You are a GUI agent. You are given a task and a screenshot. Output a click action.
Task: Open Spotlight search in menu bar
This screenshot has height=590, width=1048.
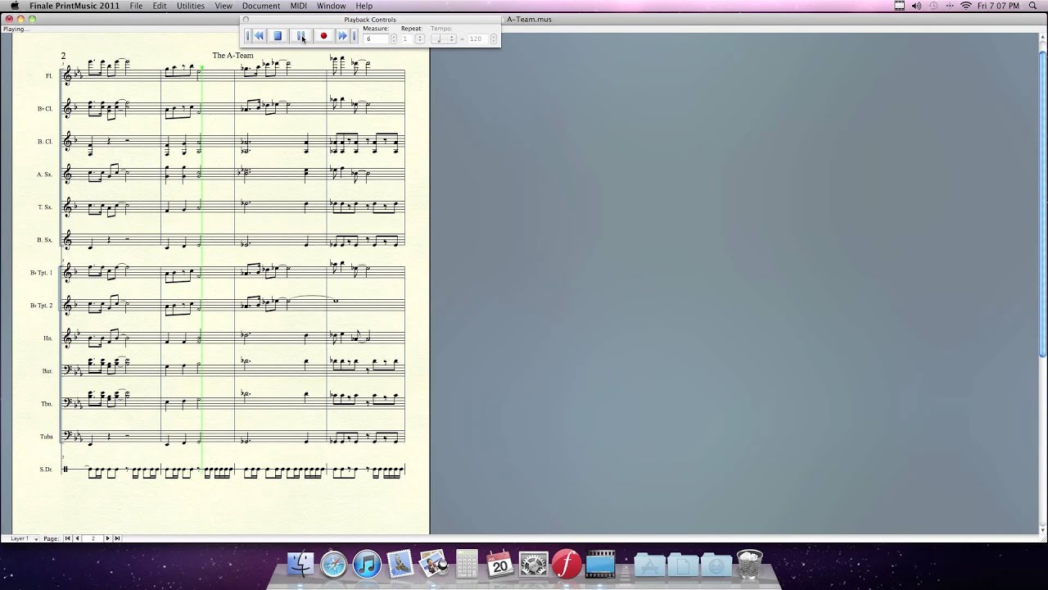[1032, 6]
